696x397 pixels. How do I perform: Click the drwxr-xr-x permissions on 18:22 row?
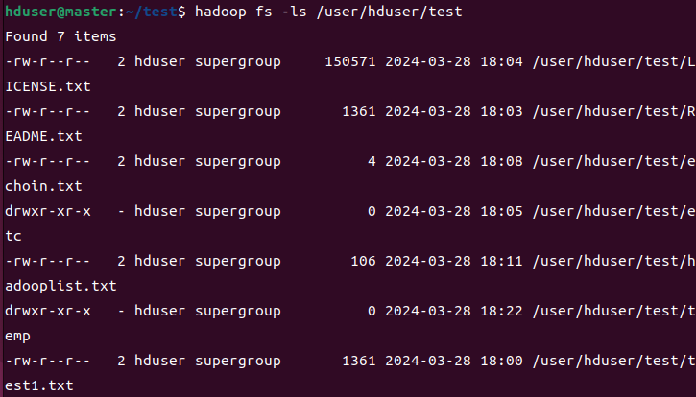pos(48,311)
